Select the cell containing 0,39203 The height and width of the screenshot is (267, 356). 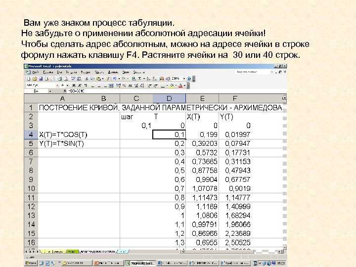tap(202, 144)
